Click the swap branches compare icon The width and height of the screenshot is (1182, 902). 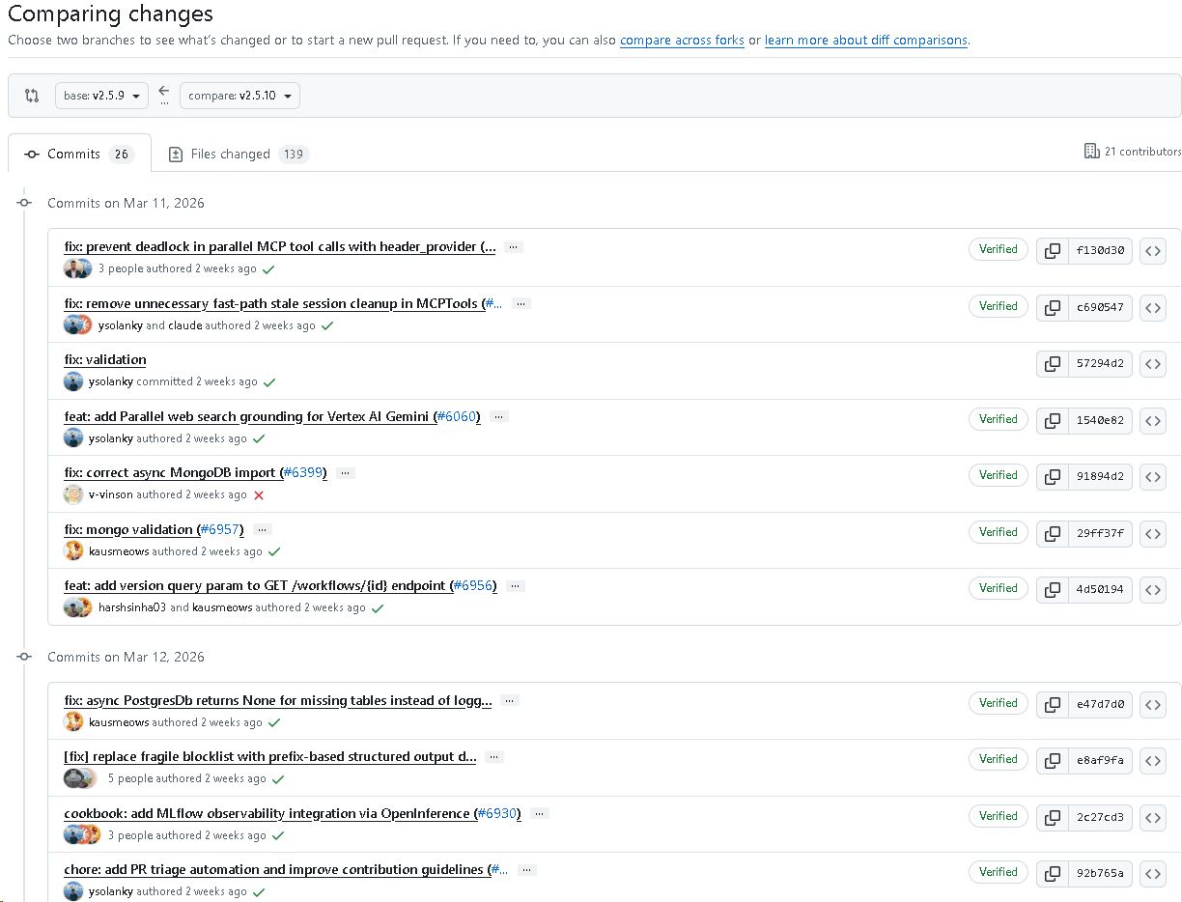[32, 96]
